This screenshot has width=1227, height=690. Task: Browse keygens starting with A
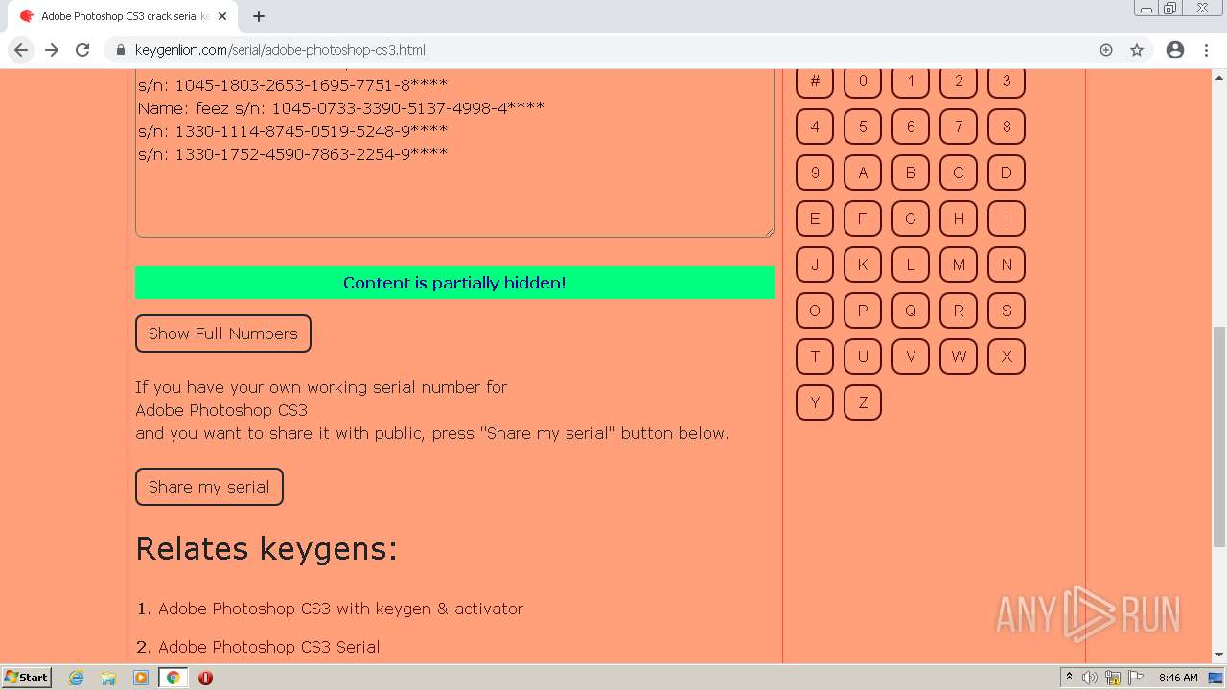[863, 172]
